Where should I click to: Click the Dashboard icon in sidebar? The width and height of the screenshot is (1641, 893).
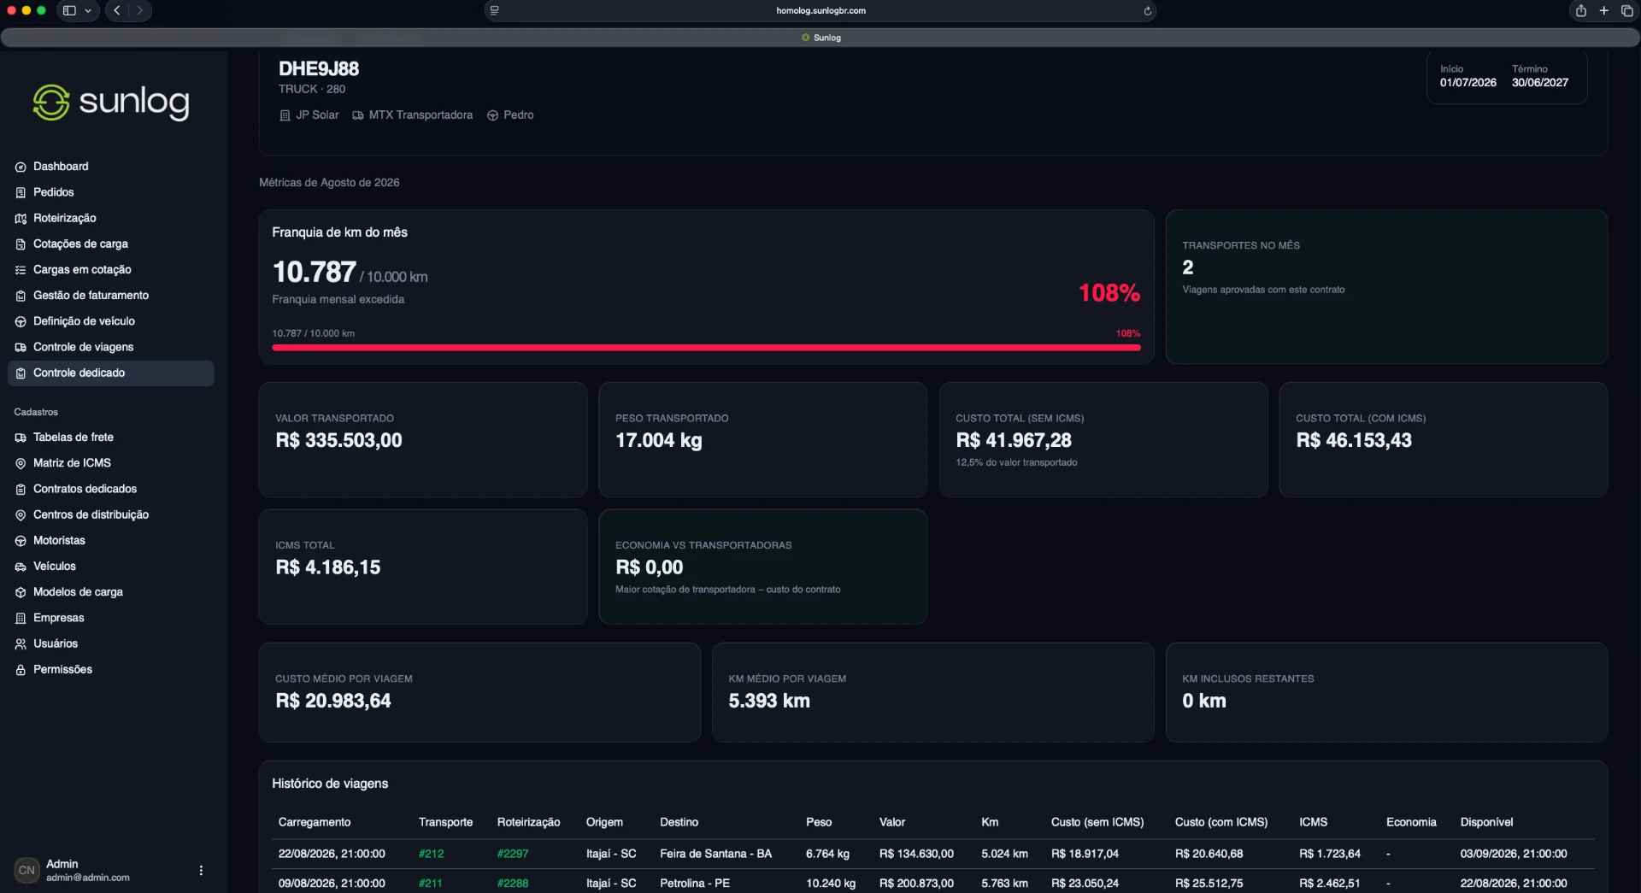point(21,167)
